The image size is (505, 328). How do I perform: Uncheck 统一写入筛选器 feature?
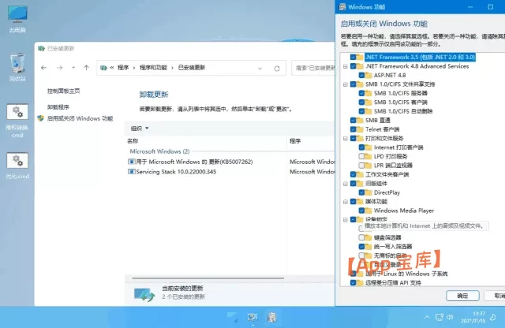tap(361, 247)
